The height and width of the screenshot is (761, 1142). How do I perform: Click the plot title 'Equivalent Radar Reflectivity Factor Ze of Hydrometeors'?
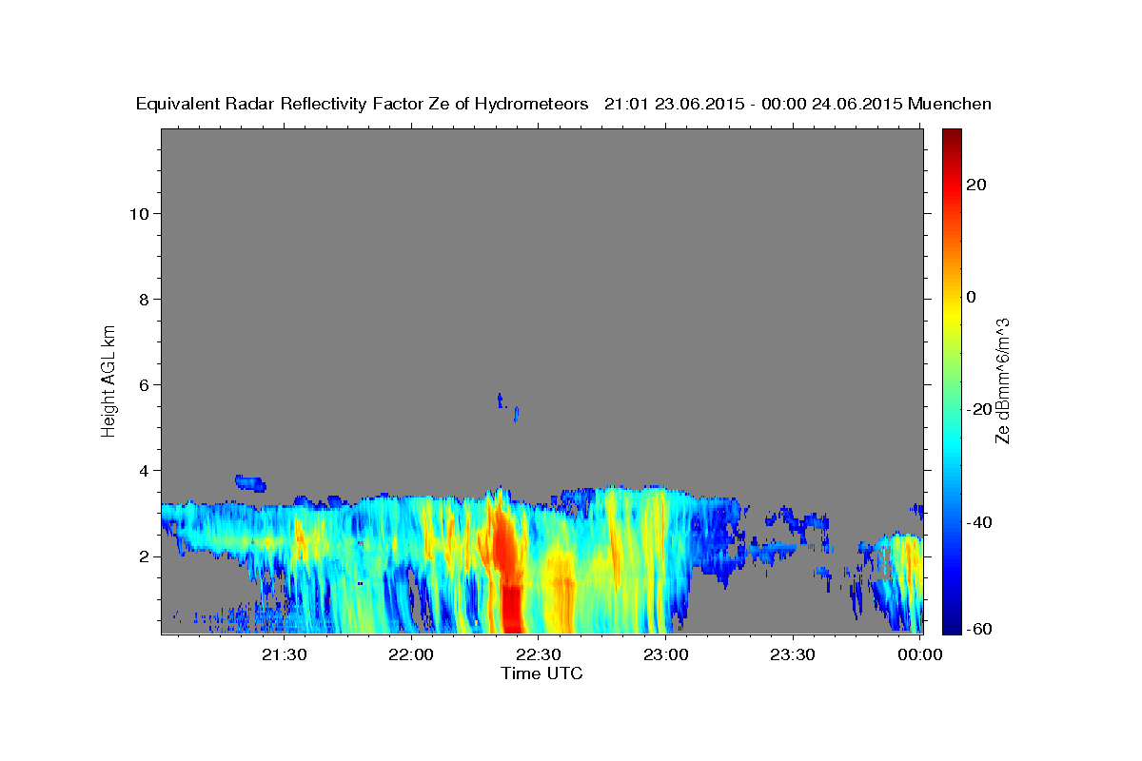(x=363, y=105)
